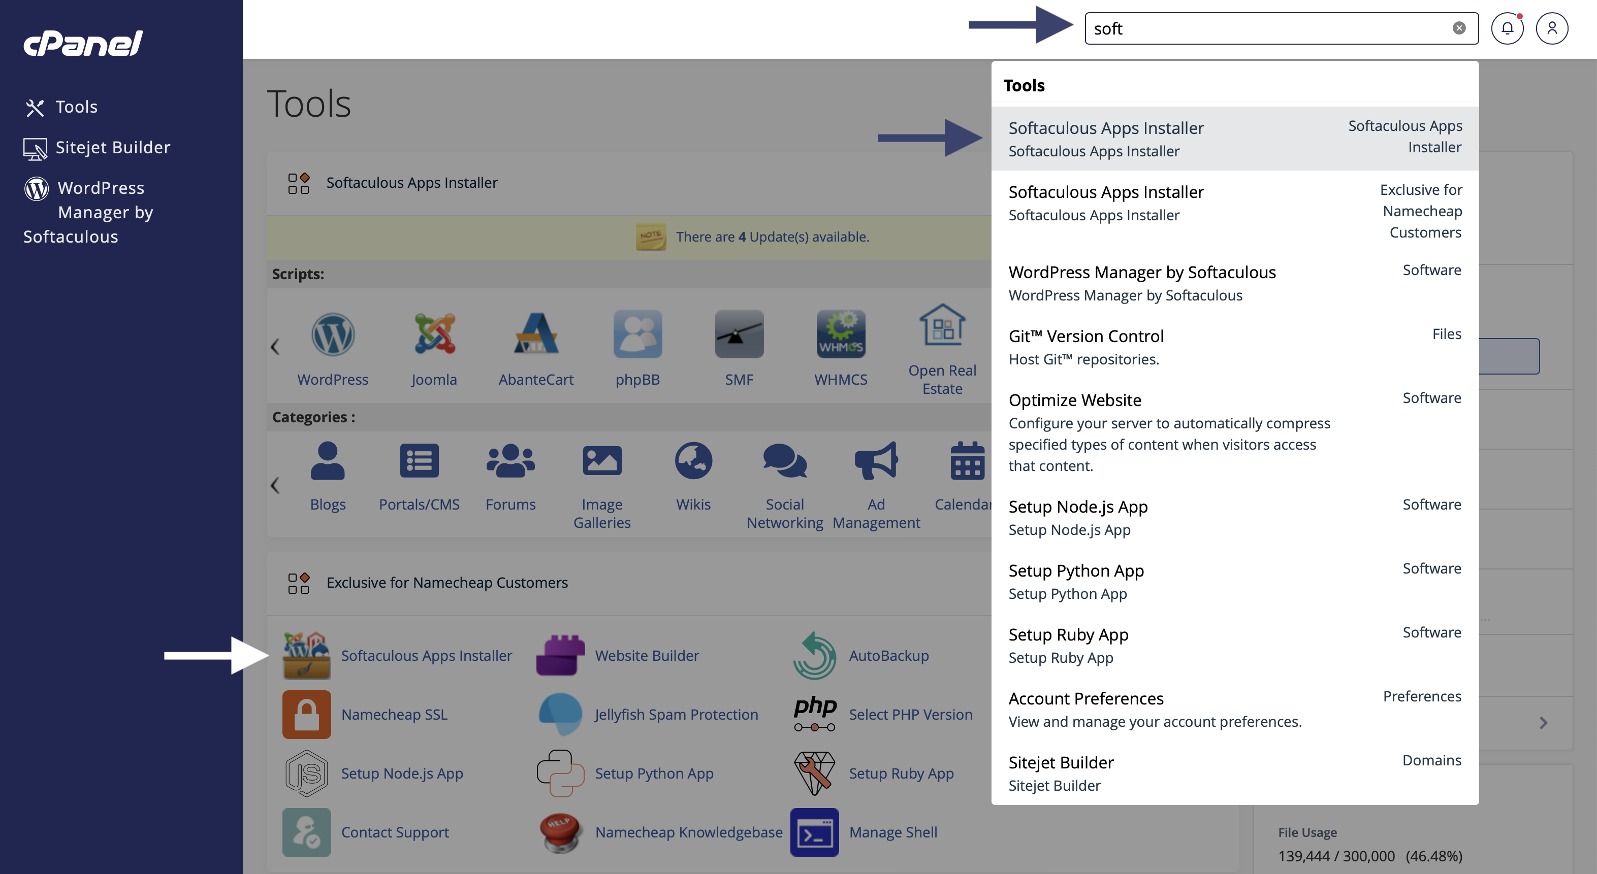Image resolution: width=1597 pixels, height=874 pixels.
Task: Select the Blogs category icon
Action: pos(327,461)
